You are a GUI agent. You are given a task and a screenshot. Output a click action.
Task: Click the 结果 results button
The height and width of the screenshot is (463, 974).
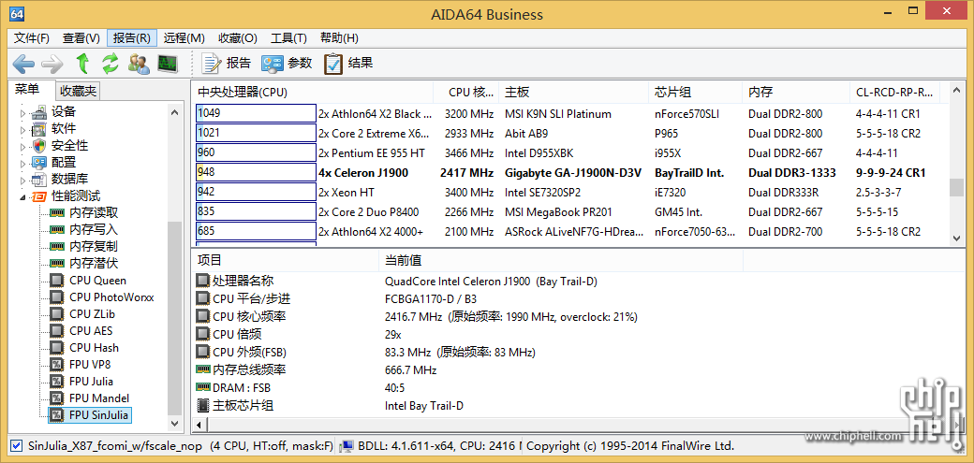coord(348,63)
